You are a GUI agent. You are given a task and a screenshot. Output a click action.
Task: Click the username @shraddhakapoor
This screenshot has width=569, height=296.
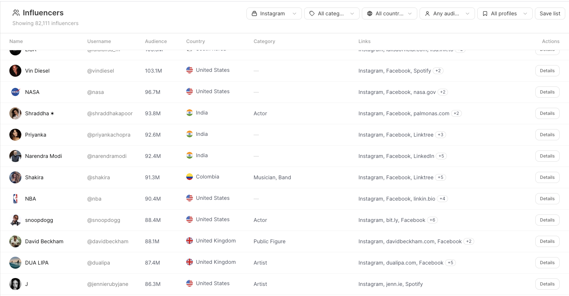[x=110, y=113]
